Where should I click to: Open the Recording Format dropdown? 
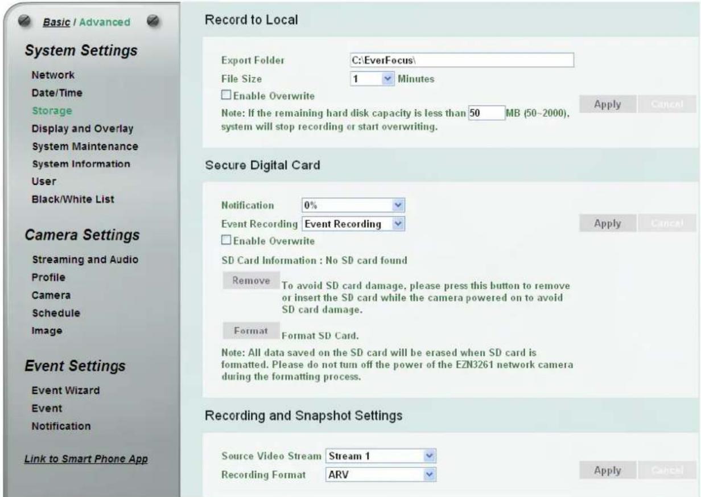tap(381, 474)
